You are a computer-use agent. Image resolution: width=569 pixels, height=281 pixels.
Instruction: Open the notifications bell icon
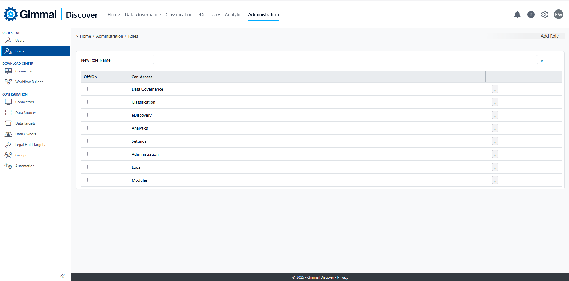(x=517, y=14)
